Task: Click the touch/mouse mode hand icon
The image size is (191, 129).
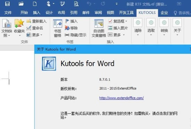Action: pos(48,4)
